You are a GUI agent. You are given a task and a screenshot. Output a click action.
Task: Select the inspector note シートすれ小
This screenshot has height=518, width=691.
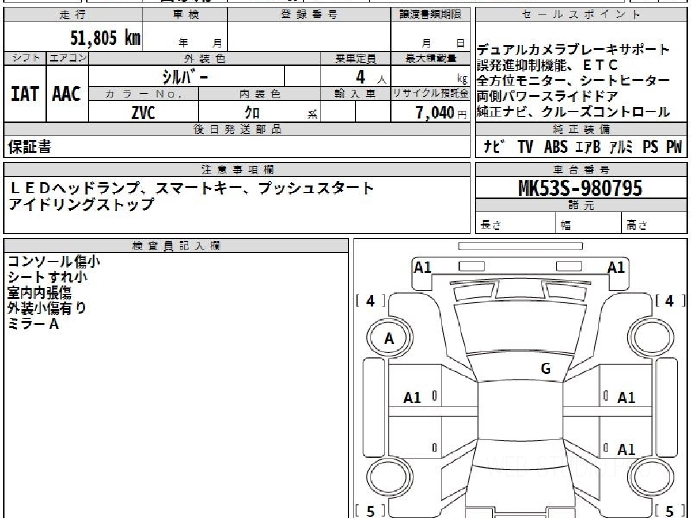pos(47,277)
